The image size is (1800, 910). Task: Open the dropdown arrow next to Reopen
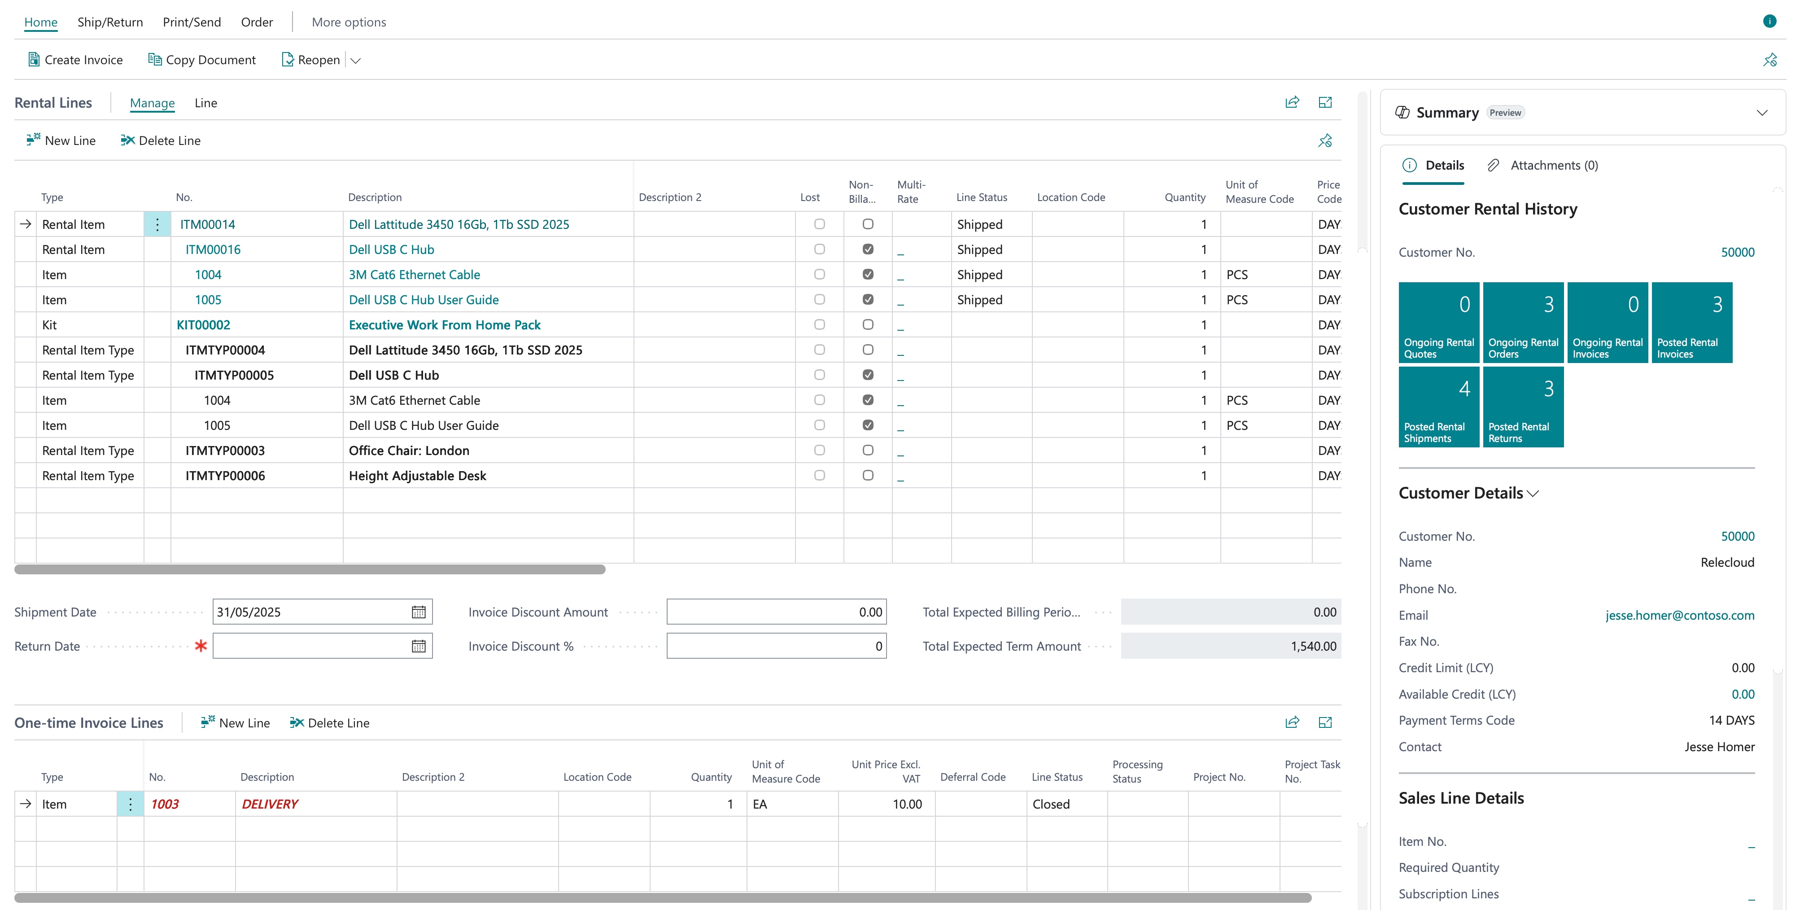click(356, 60)
